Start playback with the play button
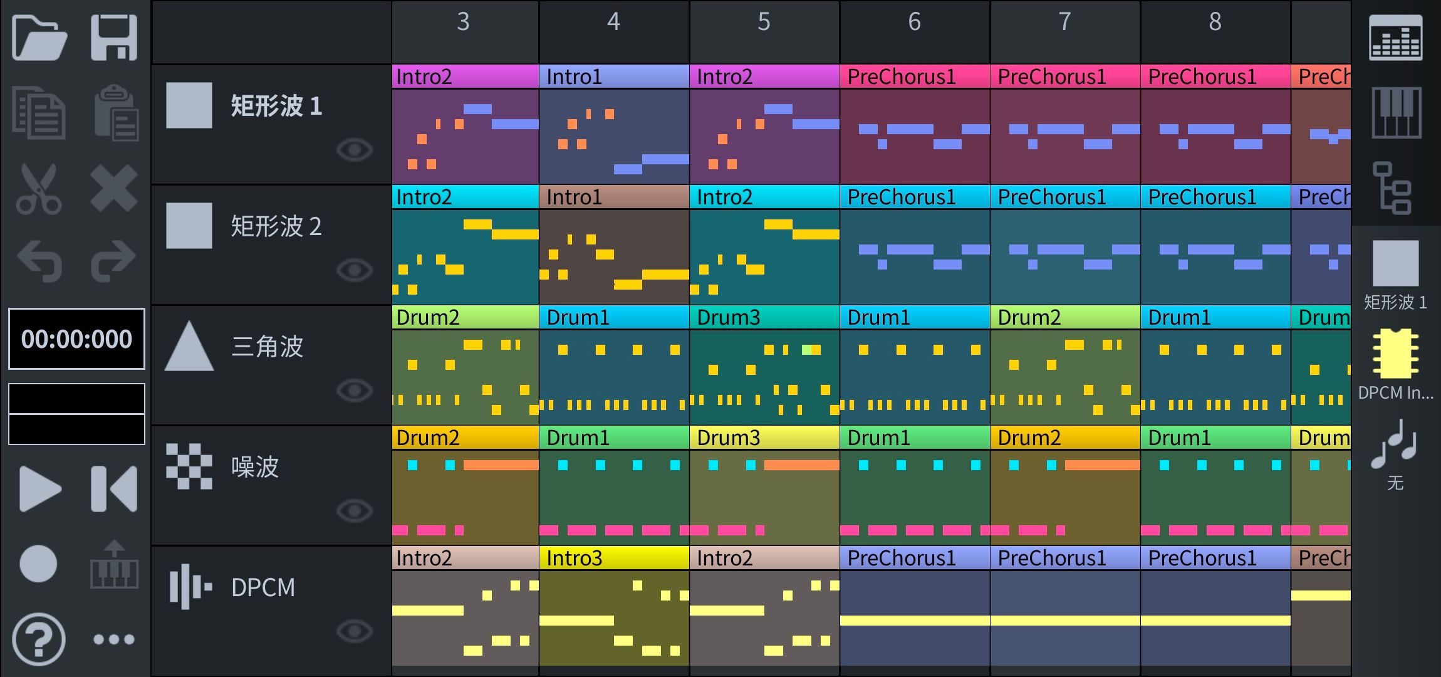 pos(40,489)
